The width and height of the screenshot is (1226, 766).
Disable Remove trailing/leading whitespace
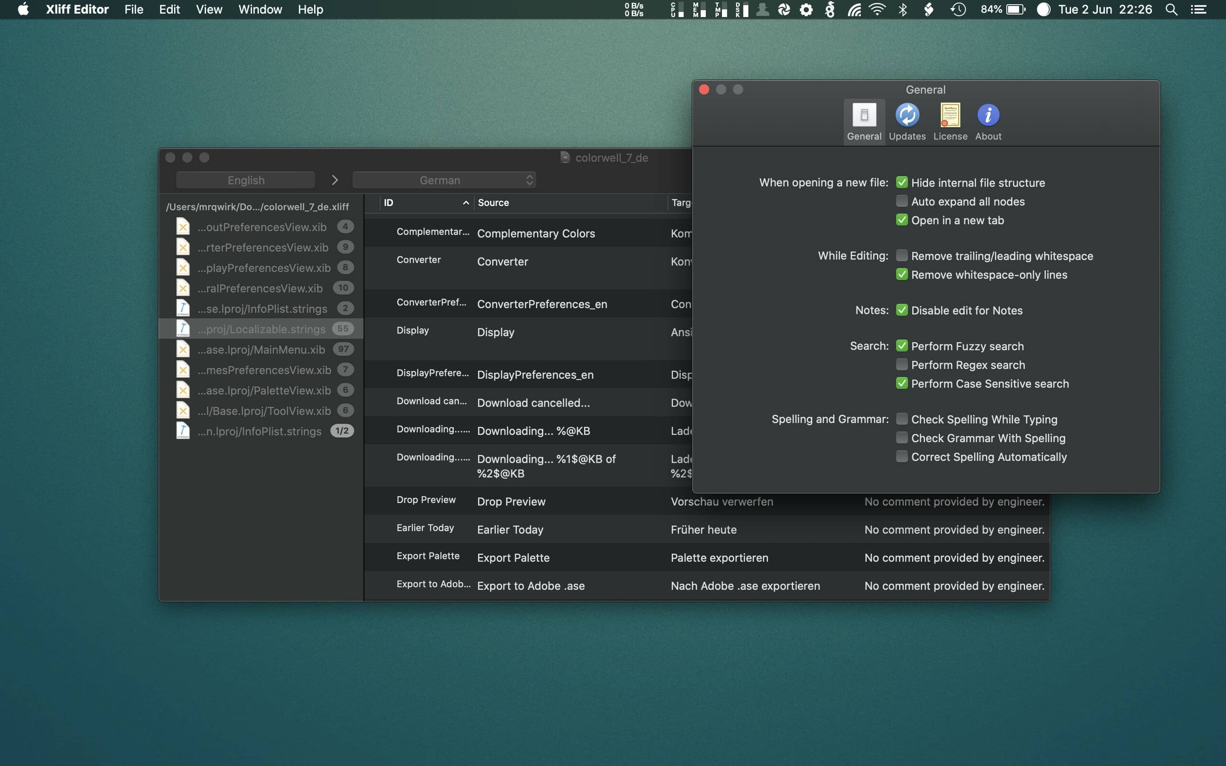coord(900,256)
